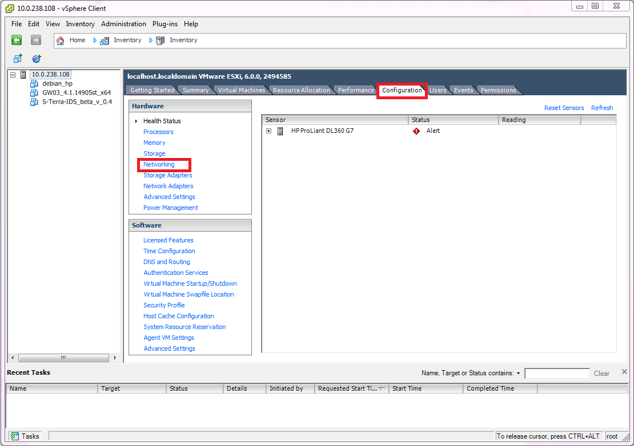This screenshot has height=446, width=634.
Task: Open the Licensed Features link
Action: (168, 240)
